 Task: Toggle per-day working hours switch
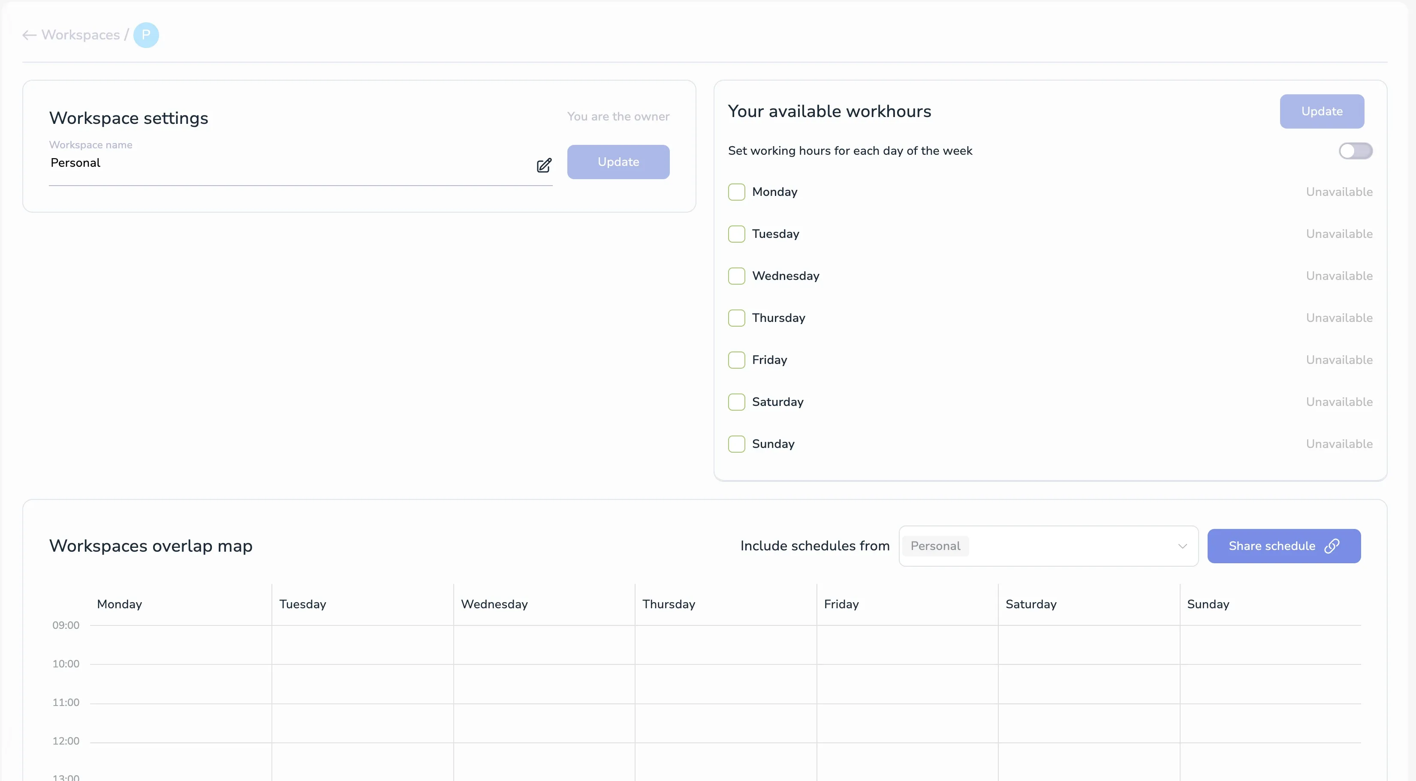pos(1355,150)
